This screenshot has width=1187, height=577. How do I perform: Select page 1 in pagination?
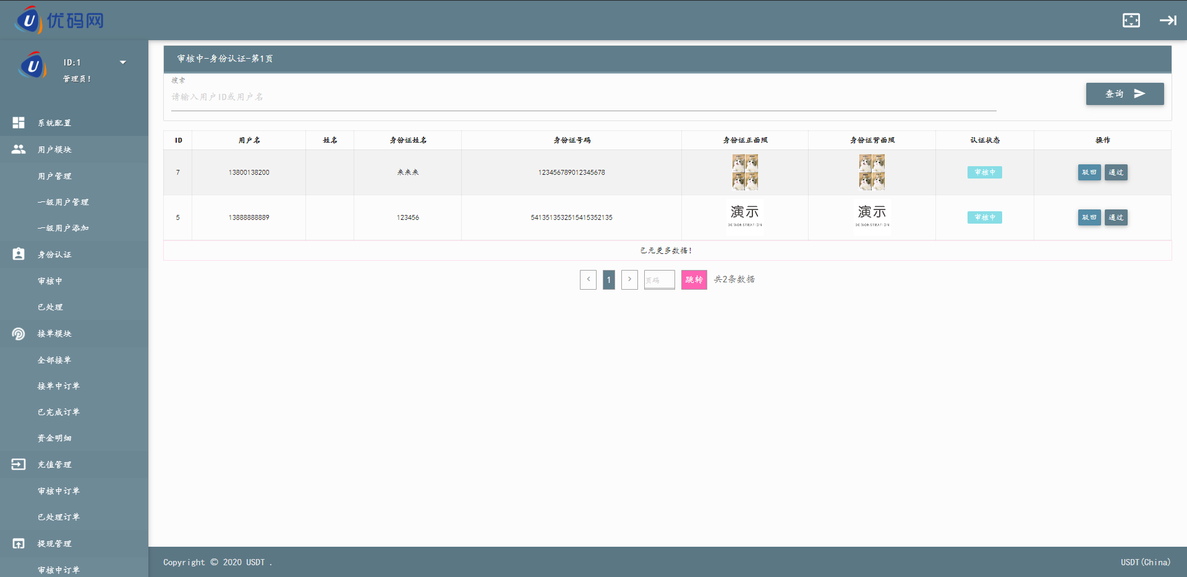pyautogui.click(x=609, y=279)
